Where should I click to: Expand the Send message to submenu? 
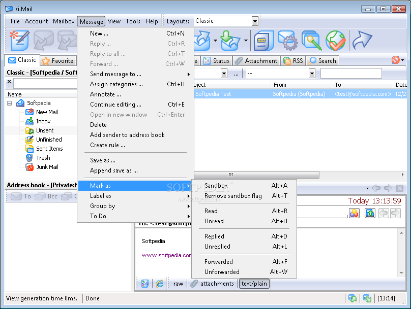[135, 74]
